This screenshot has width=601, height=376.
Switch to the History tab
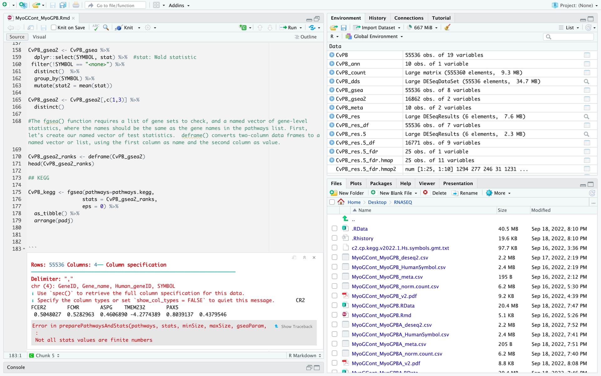[x=377, y=18]
